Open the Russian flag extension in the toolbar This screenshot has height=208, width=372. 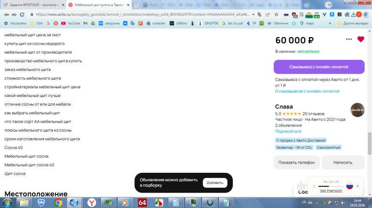(x=286, y=14)
